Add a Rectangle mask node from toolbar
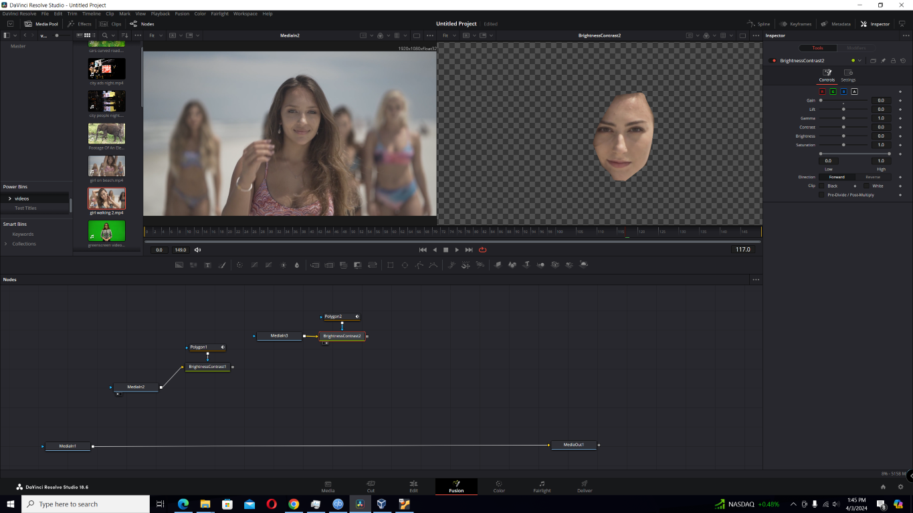Image resolution: width=913 pixels, height=513 pixels. (391, 265)
